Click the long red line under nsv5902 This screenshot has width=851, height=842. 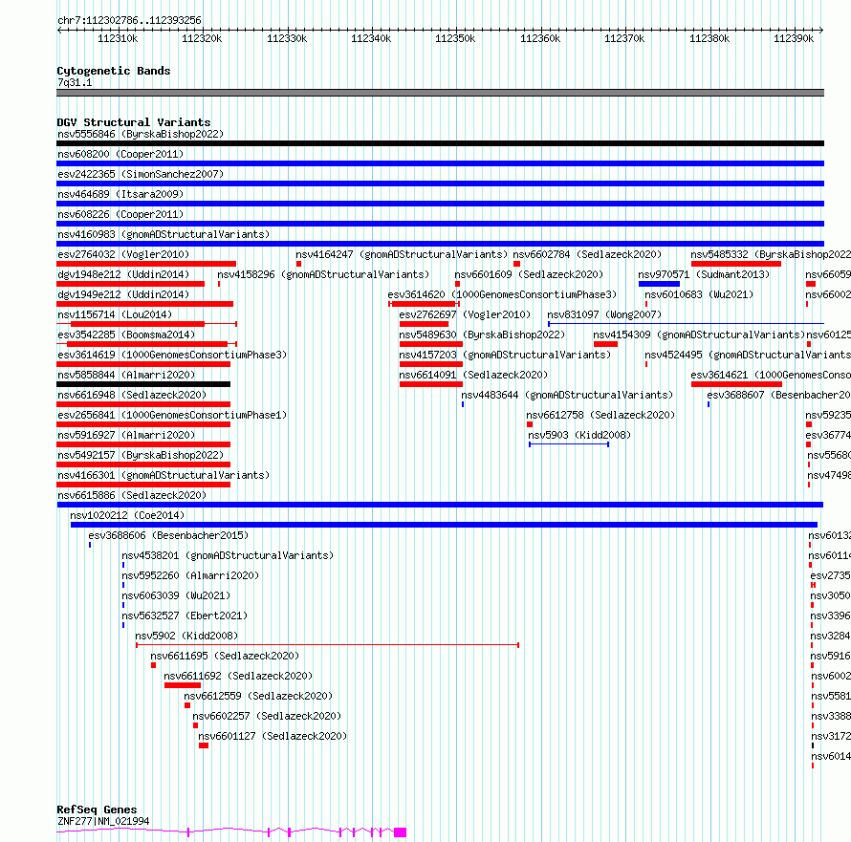coord(327,645)
